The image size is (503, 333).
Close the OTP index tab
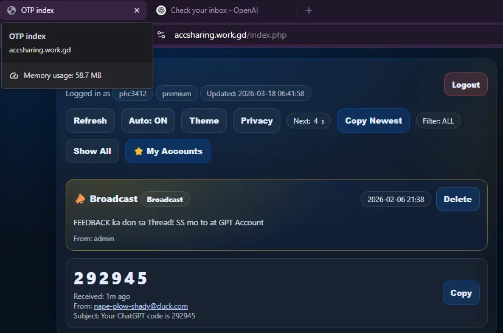point(137,10)
